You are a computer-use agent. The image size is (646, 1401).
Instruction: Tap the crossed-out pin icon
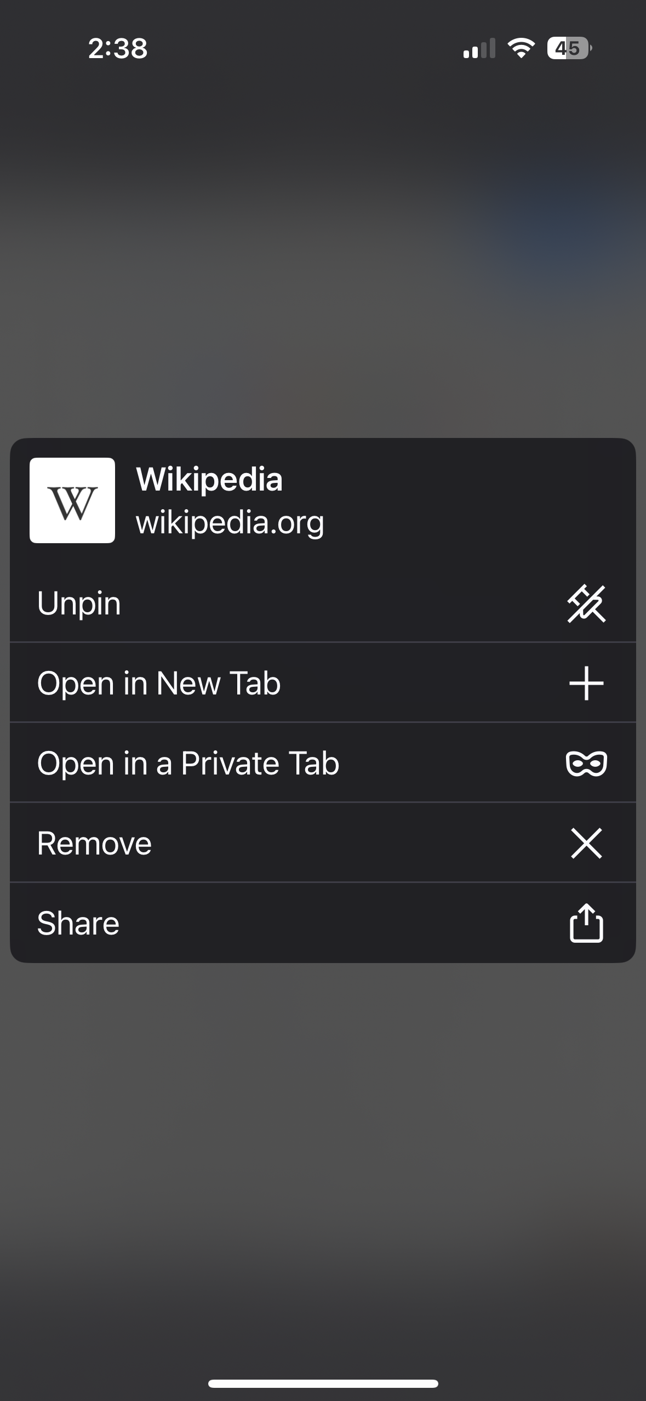586,603
